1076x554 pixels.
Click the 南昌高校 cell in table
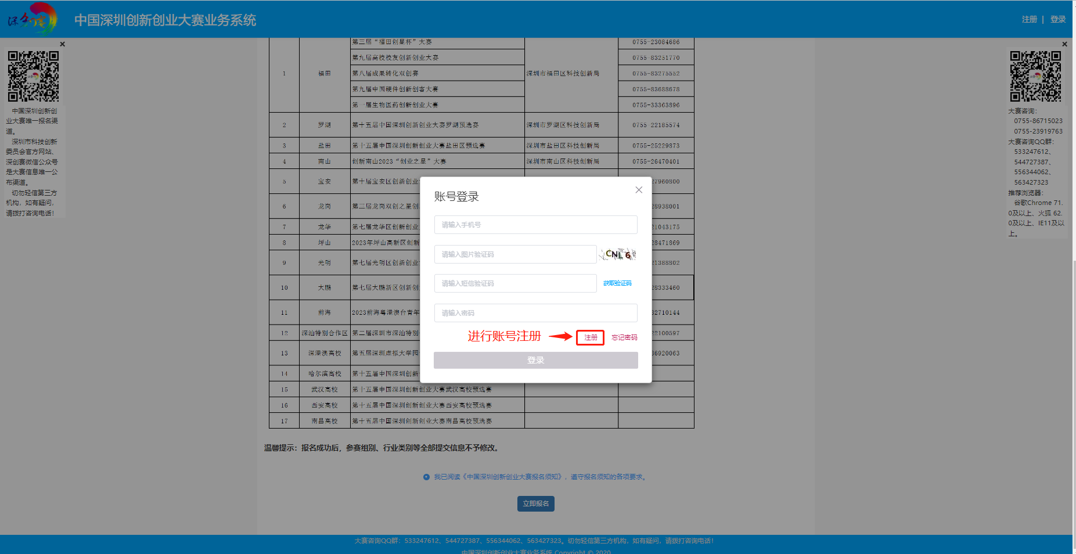coord(325,421)
